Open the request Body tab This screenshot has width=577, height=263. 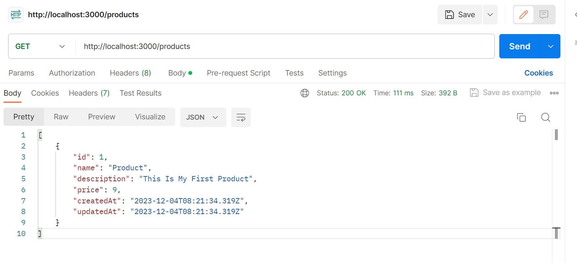pyautogui.click(x=180, y=73)
